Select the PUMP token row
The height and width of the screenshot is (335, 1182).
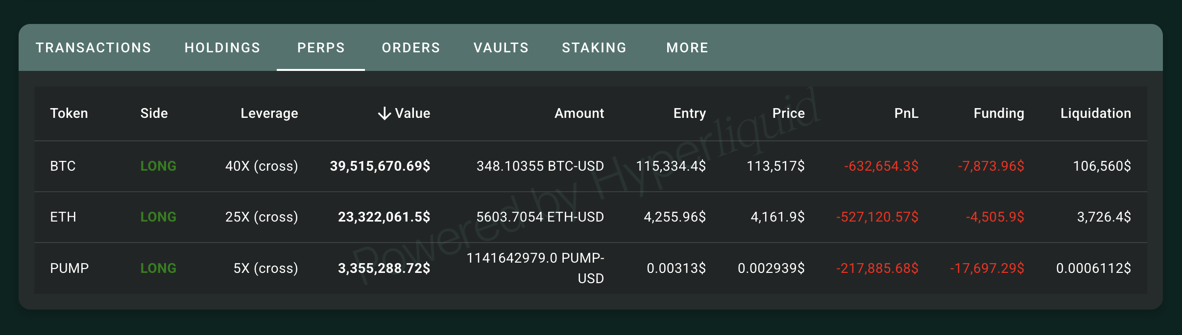pyautogui.click(x=70, y=268)
